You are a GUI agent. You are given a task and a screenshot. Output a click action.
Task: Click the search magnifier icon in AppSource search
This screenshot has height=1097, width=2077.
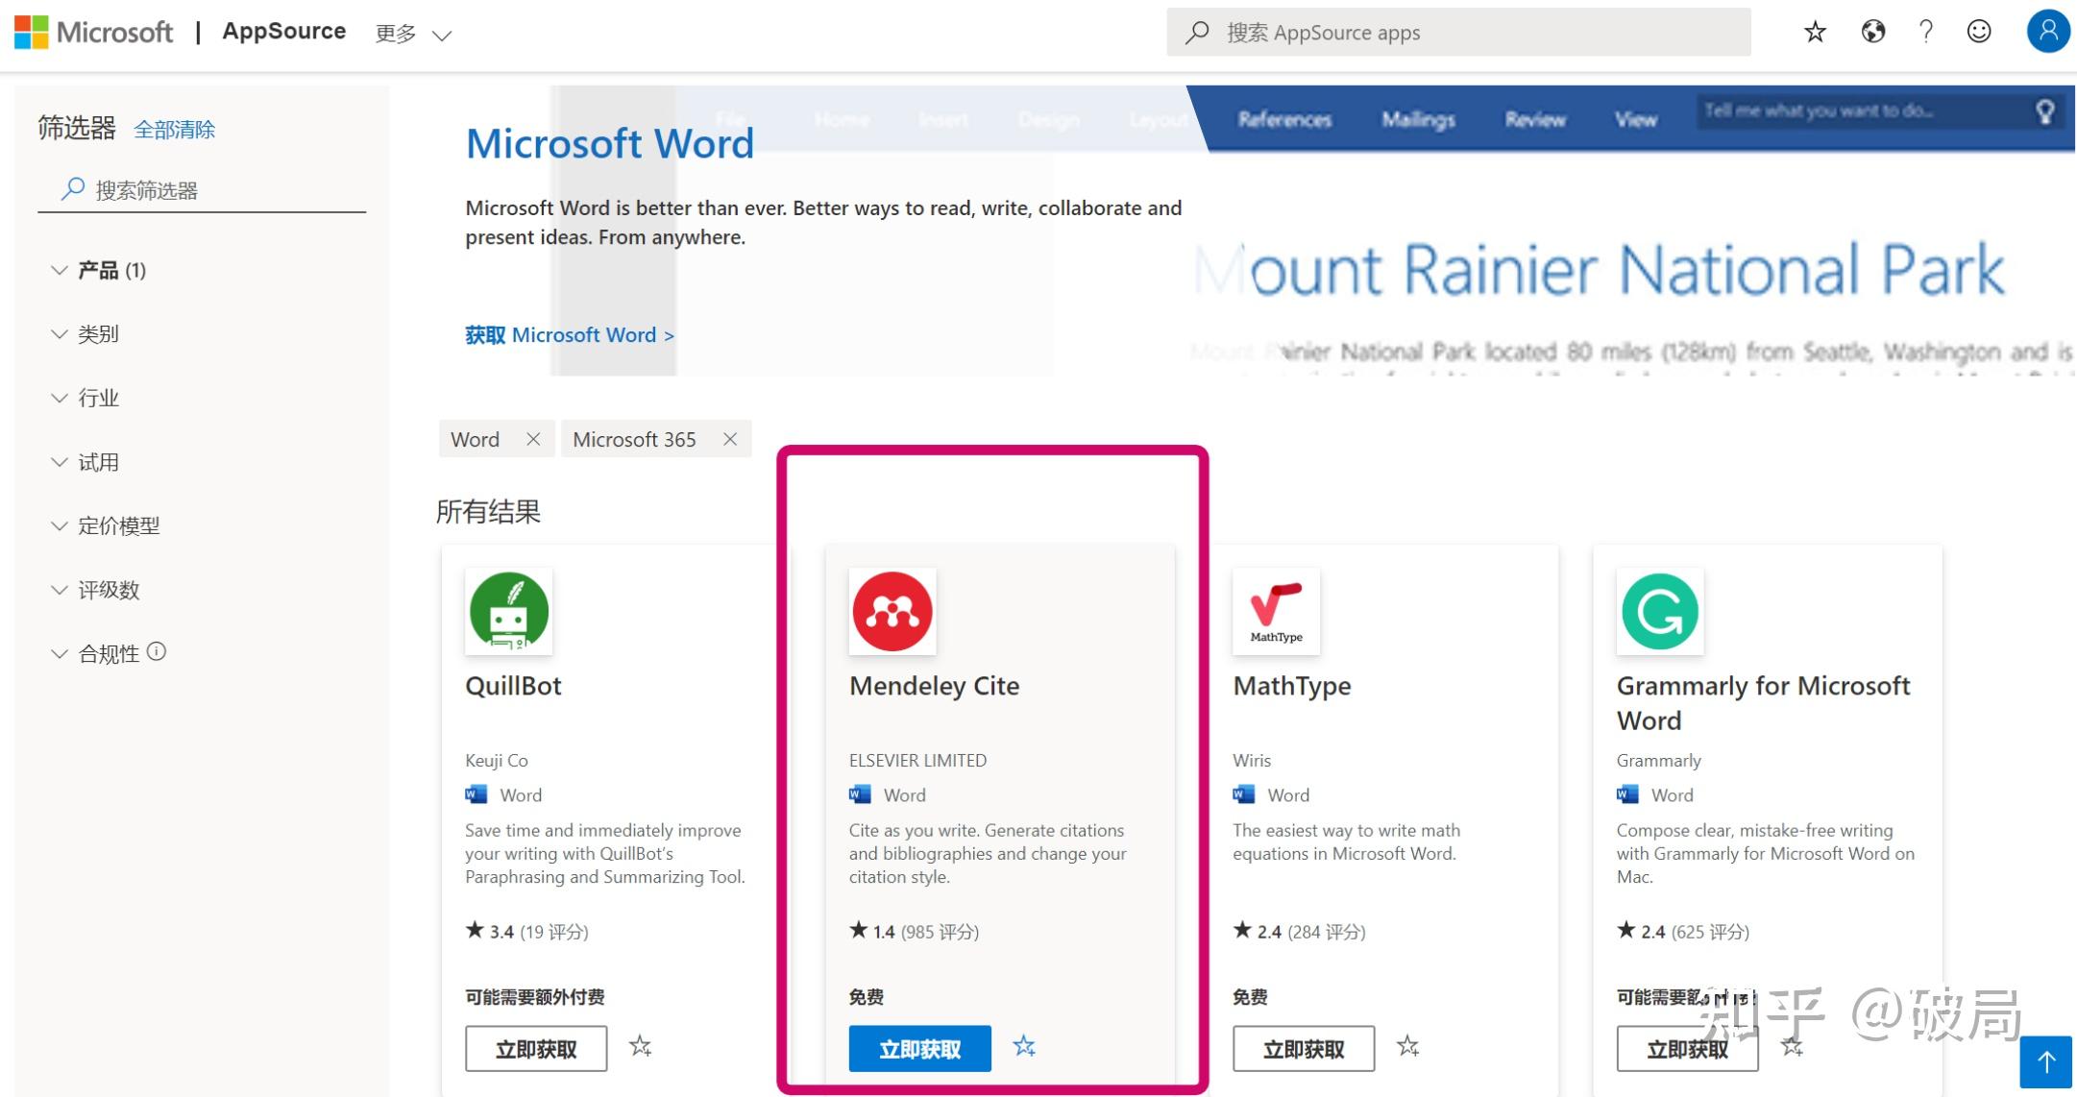click(1197, 33)
